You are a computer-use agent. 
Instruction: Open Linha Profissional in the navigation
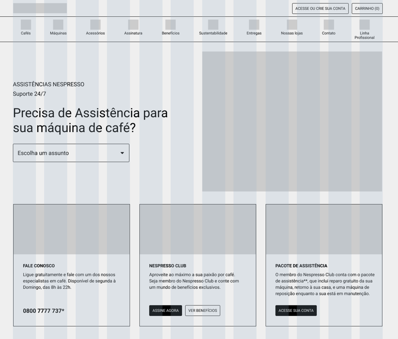pyautogui.click(x=365, y=35)
